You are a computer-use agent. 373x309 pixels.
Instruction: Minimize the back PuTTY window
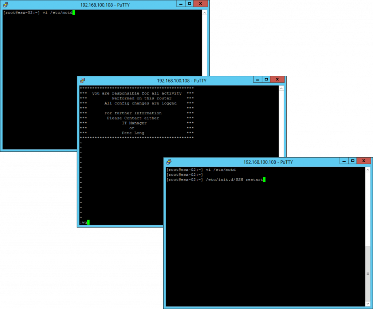point(181,4)
